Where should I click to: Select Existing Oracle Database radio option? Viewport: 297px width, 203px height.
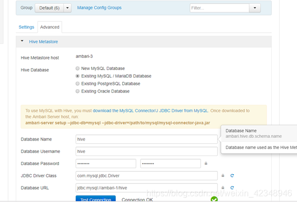tap(78, 91)
